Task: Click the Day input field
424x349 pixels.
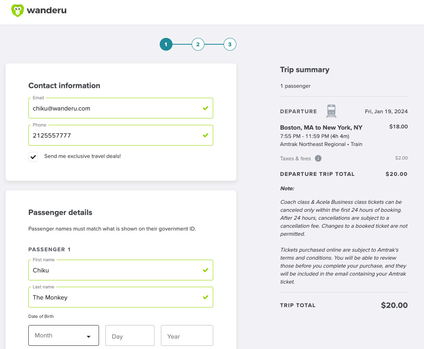Action: [x=129, y=335]
